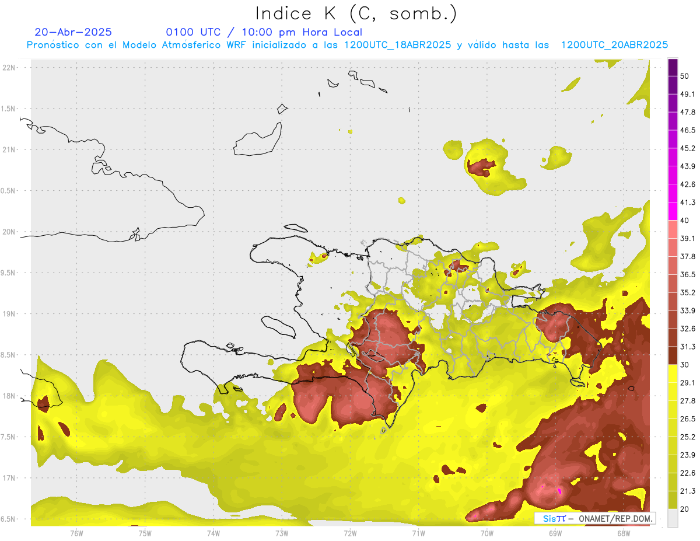The image size is (700, 541).
Task: Click the "18N" latitude label
Action: (x=9, y=396)
